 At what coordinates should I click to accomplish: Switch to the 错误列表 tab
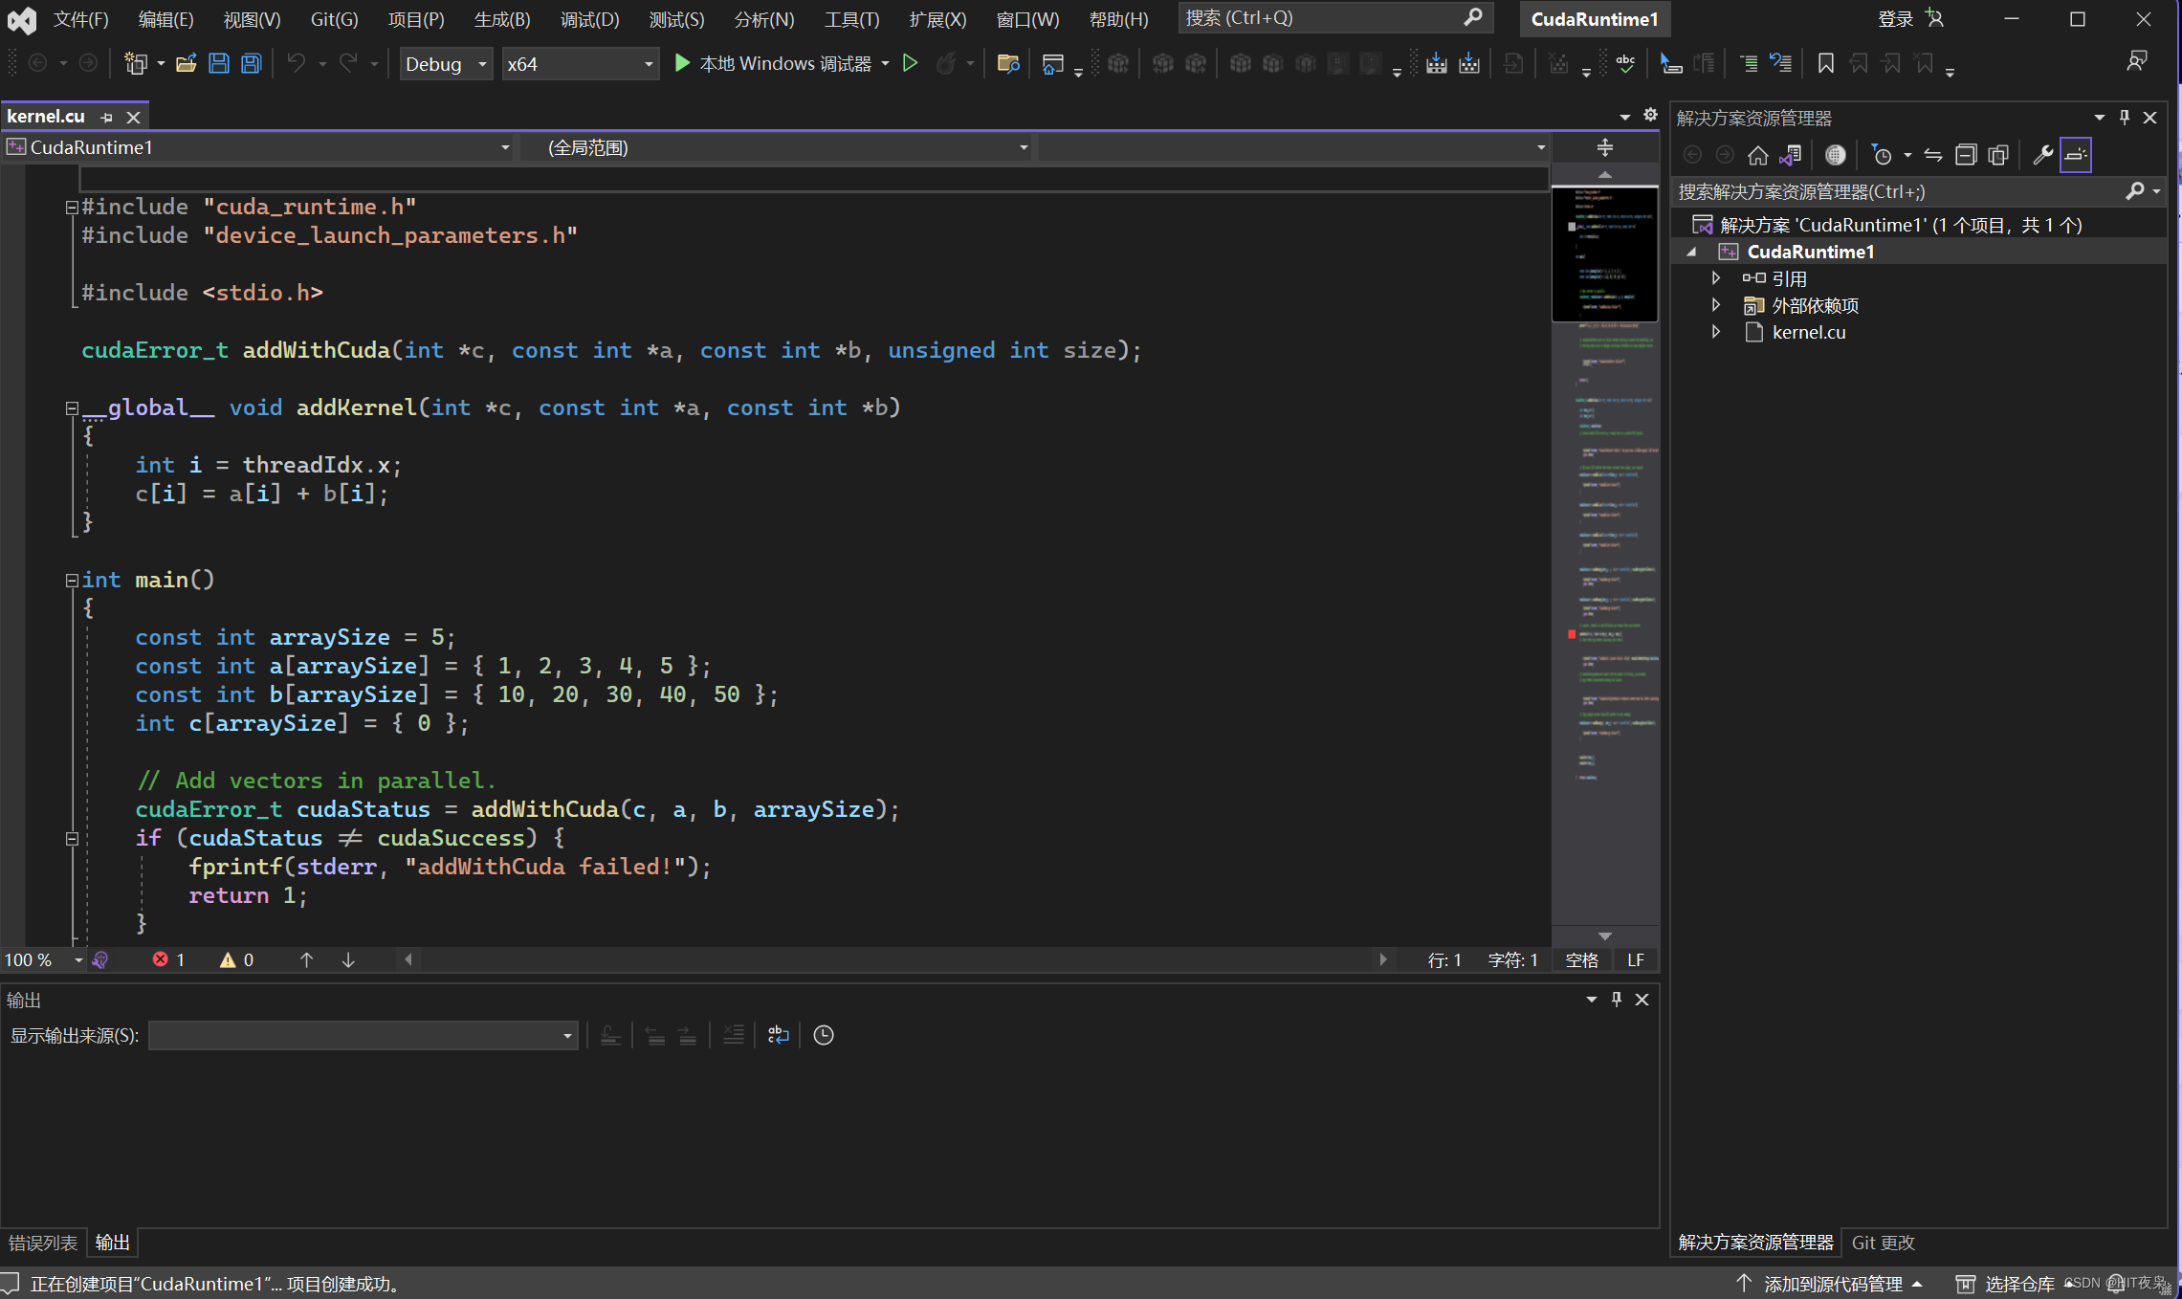pyautogui.click(x=42, y=1243)
